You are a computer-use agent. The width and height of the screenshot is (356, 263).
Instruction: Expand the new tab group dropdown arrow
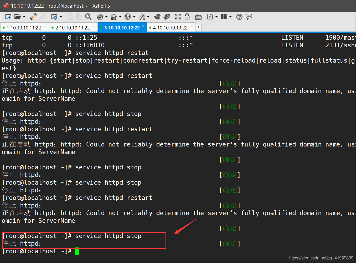(x=216, y=17)
